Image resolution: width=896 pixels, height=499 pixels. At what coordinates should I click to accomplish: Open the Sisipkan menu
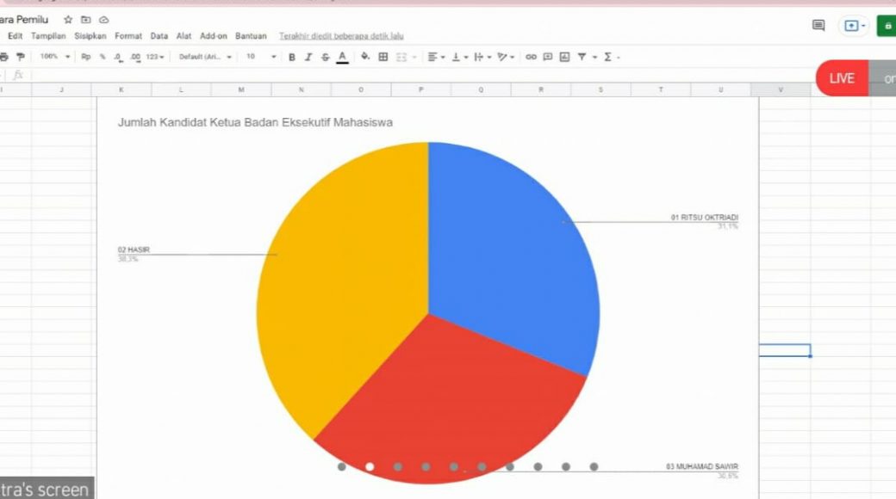pyautogui.click(x=90, y=36)
